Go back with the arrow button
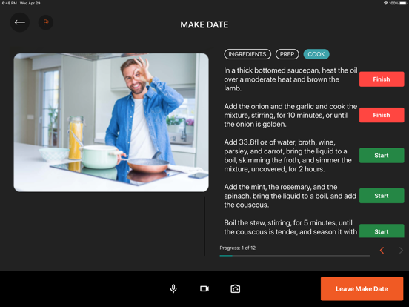The height and width of the screenshot is (307, 409). point(20,22)
